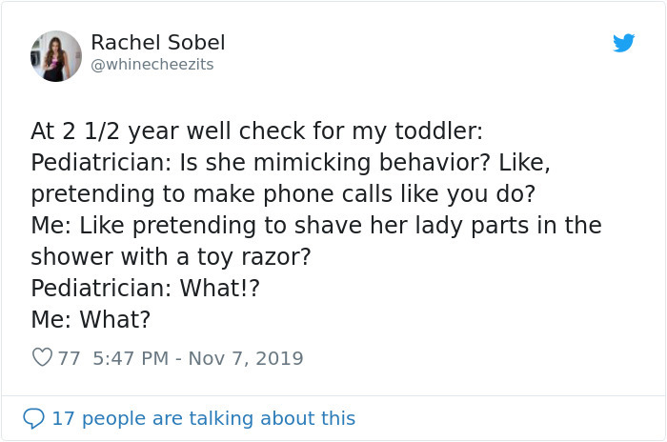Viewport: 667px width, 442px height.
Task: Click the Twitter bird logo icon
Action: point(624,43)
